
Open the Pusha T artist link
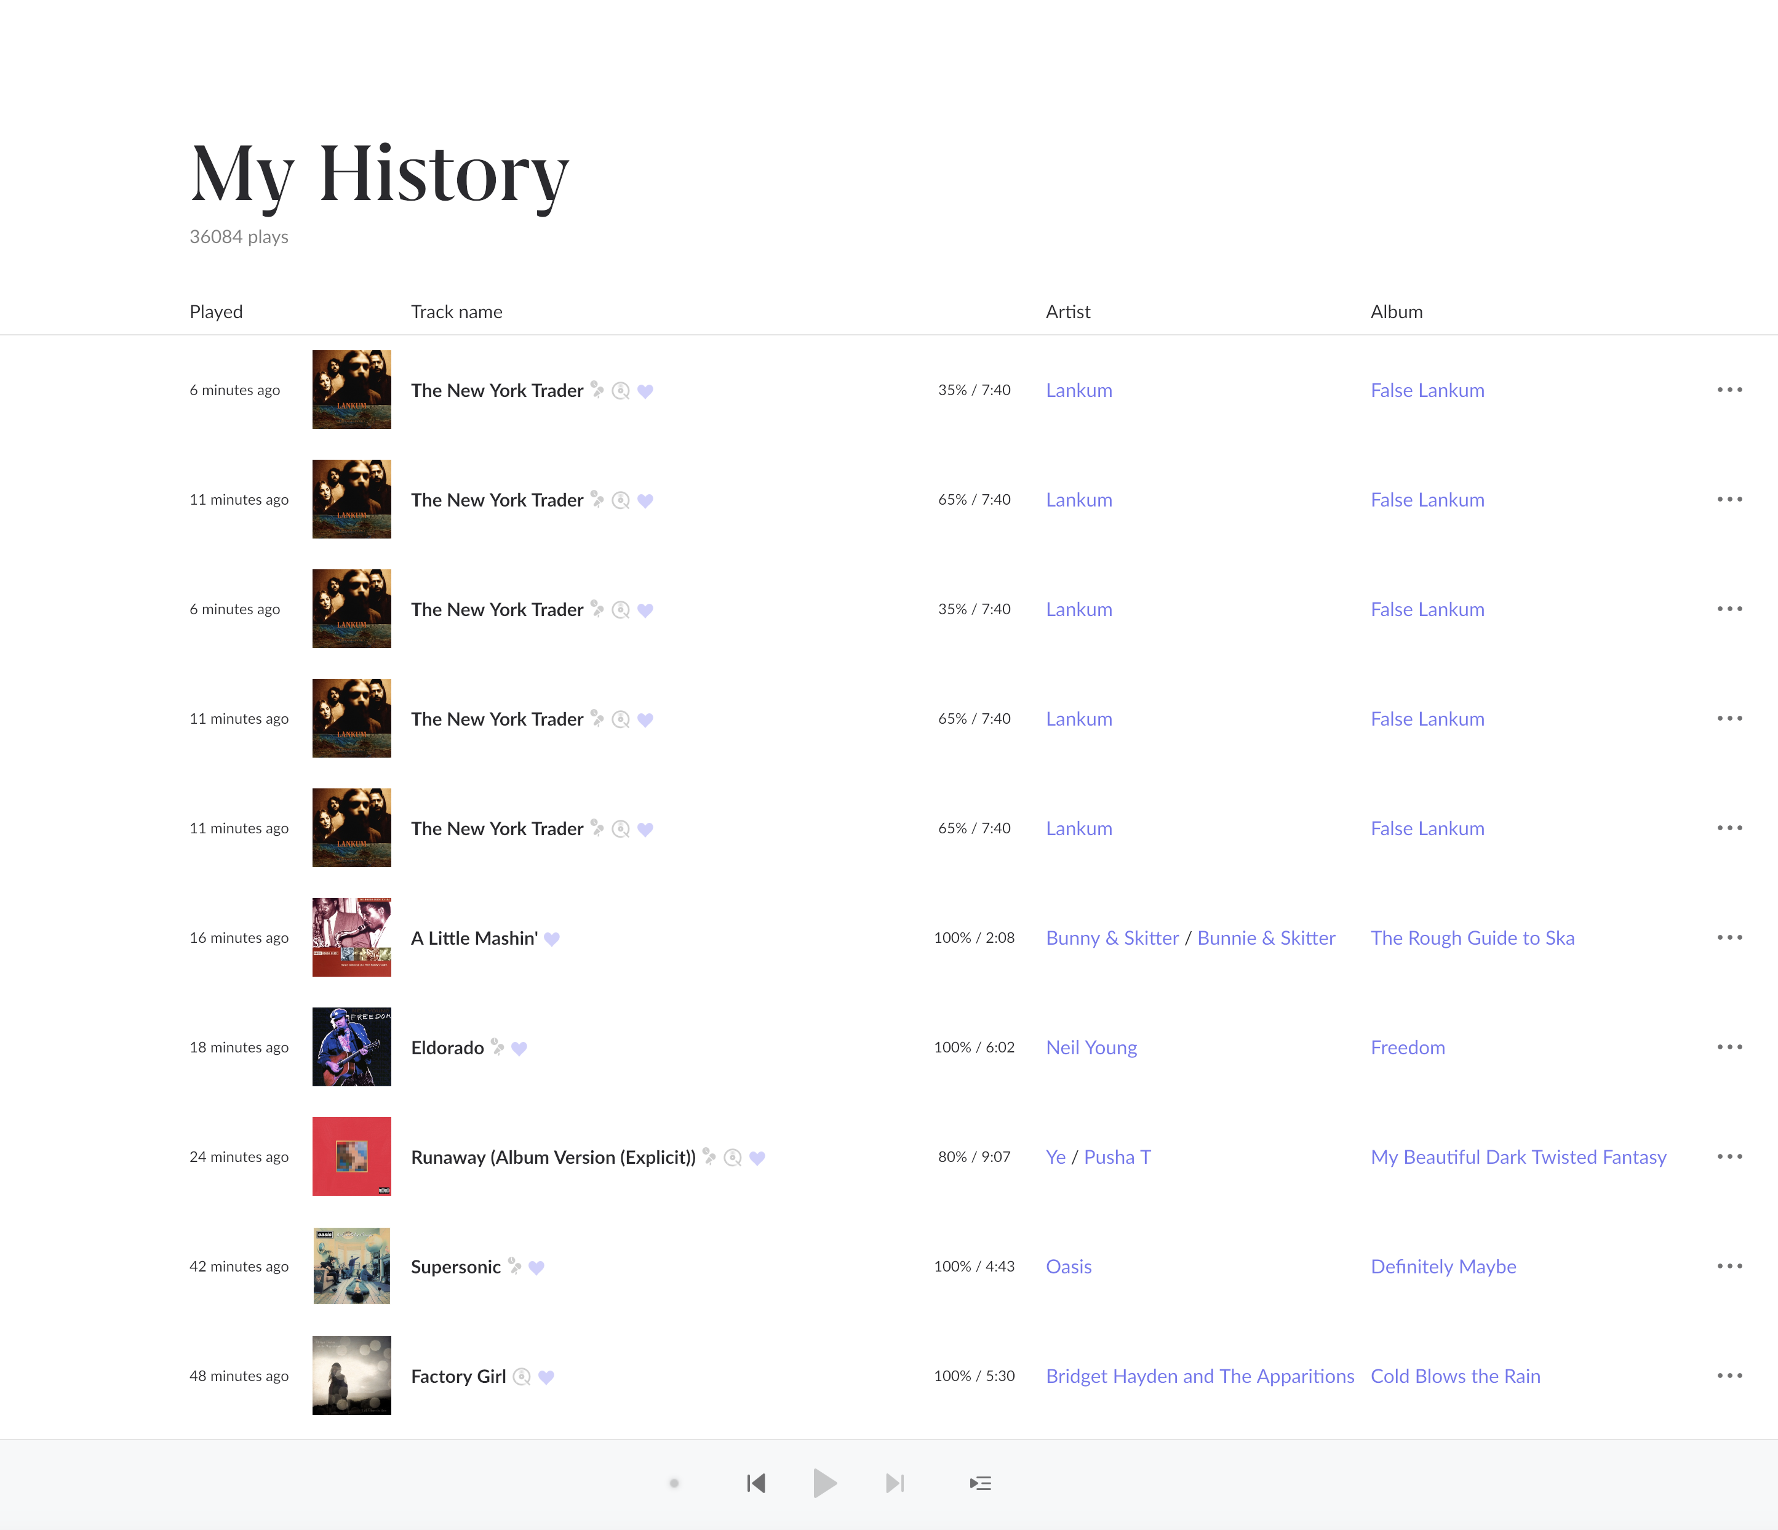pos(1117,1158)
